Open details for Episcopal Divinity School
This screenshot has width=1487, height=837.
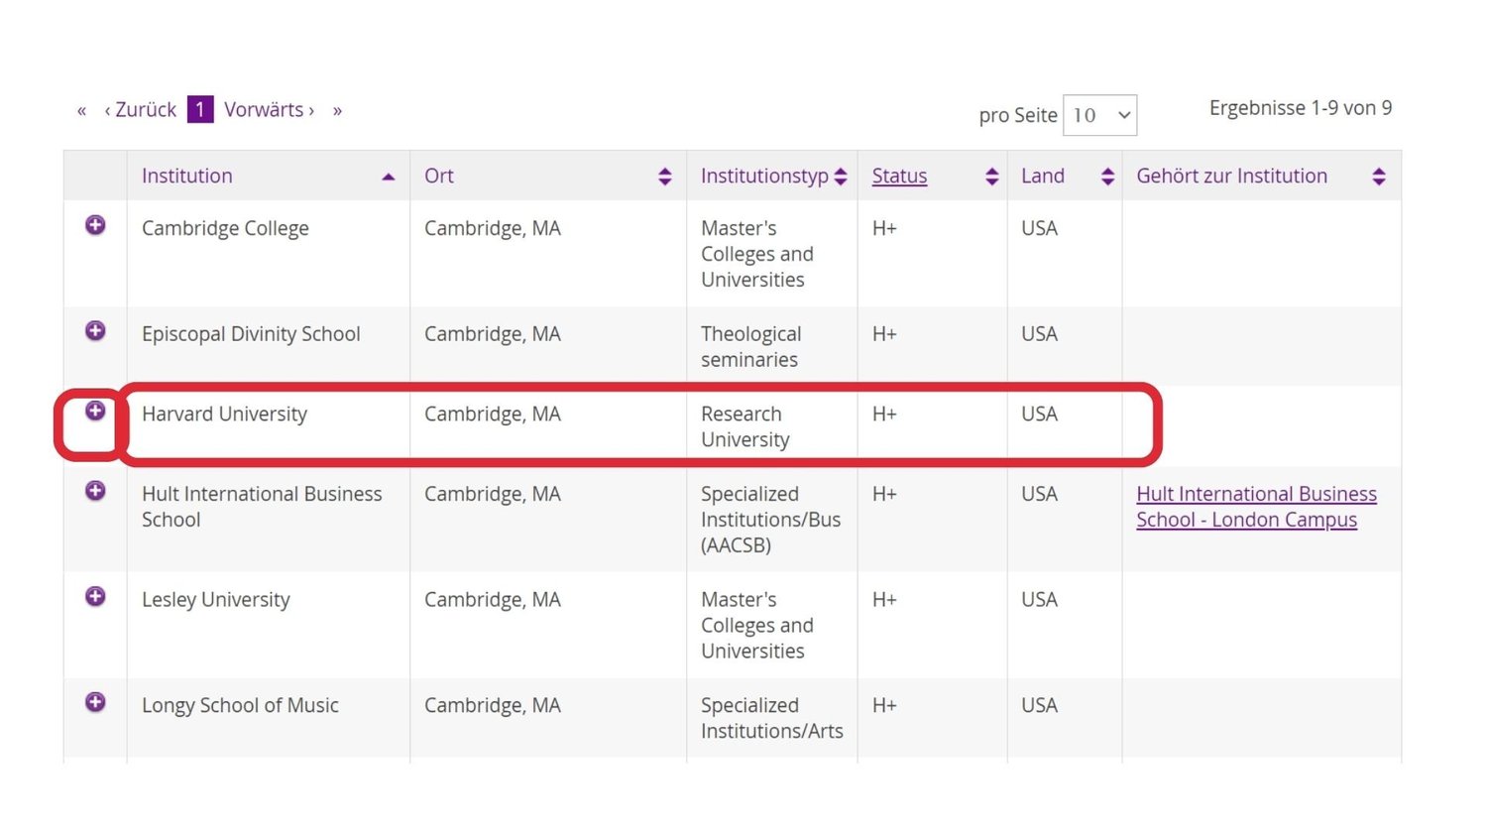[94, 331]
